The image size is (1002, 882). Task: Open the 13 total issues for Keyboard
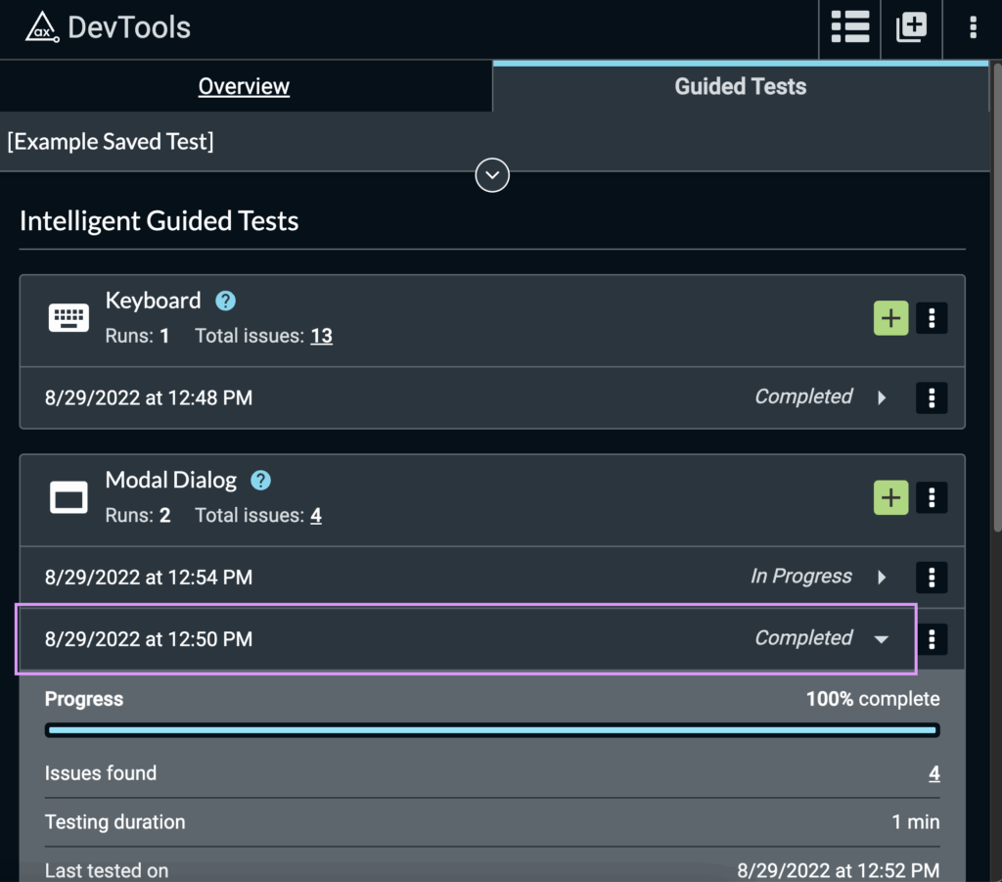[324, 335]
